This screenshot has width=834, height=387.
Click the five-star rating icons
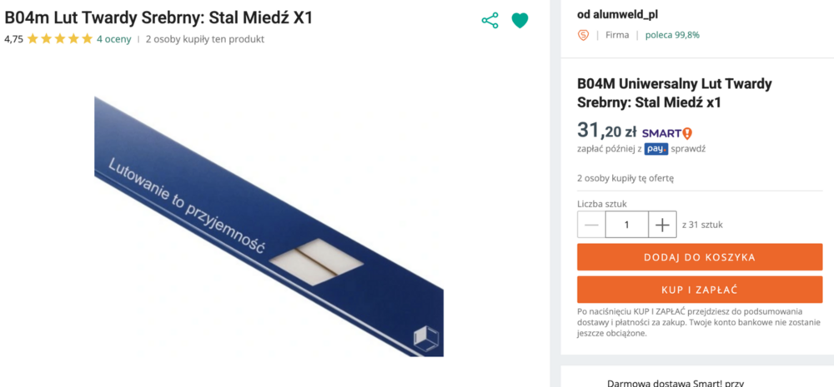click(59, 39)
